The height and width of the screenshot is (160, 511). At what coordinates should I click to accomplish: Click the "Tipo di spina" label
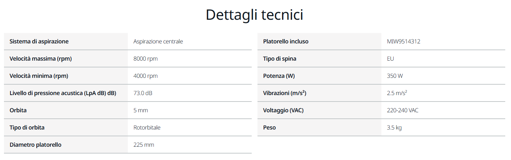tap(280, 59)
